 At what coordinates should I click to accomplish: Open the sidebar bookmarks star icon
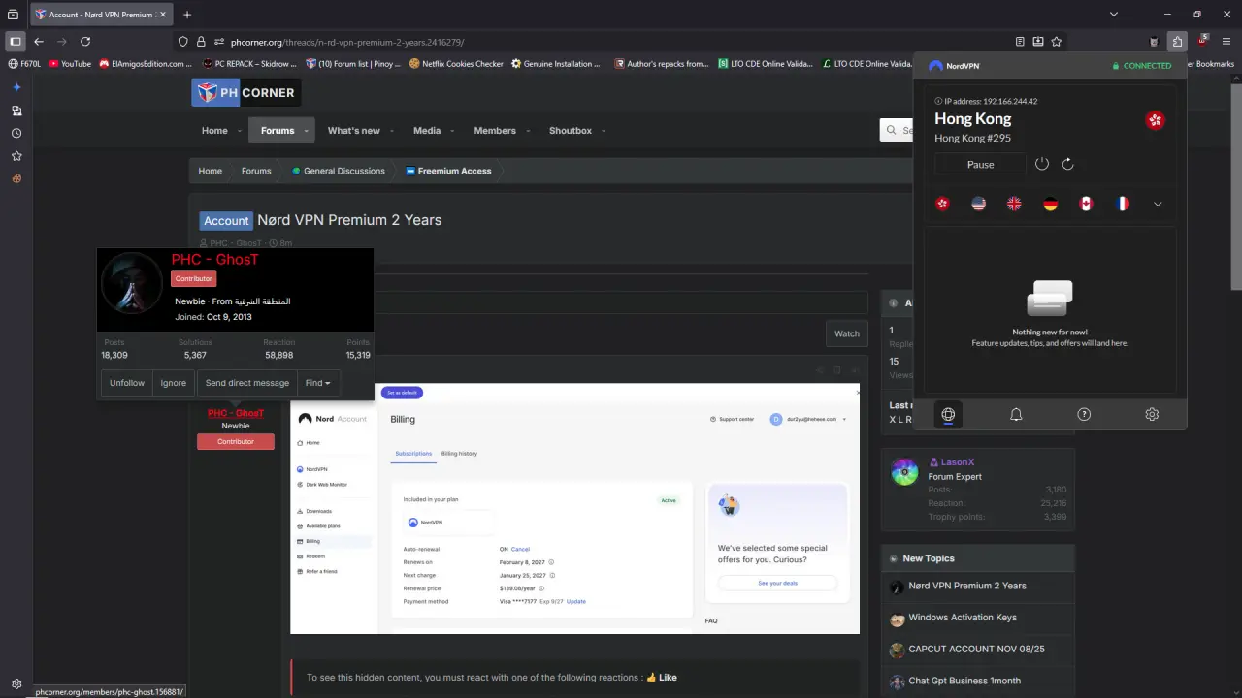(16, 155)
